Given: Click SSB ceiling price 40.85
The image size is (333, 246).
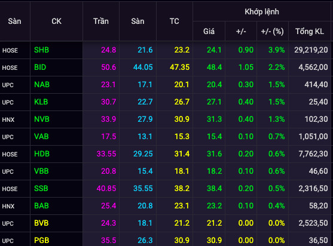Looking at the screenshot, I should click(106, 189).
